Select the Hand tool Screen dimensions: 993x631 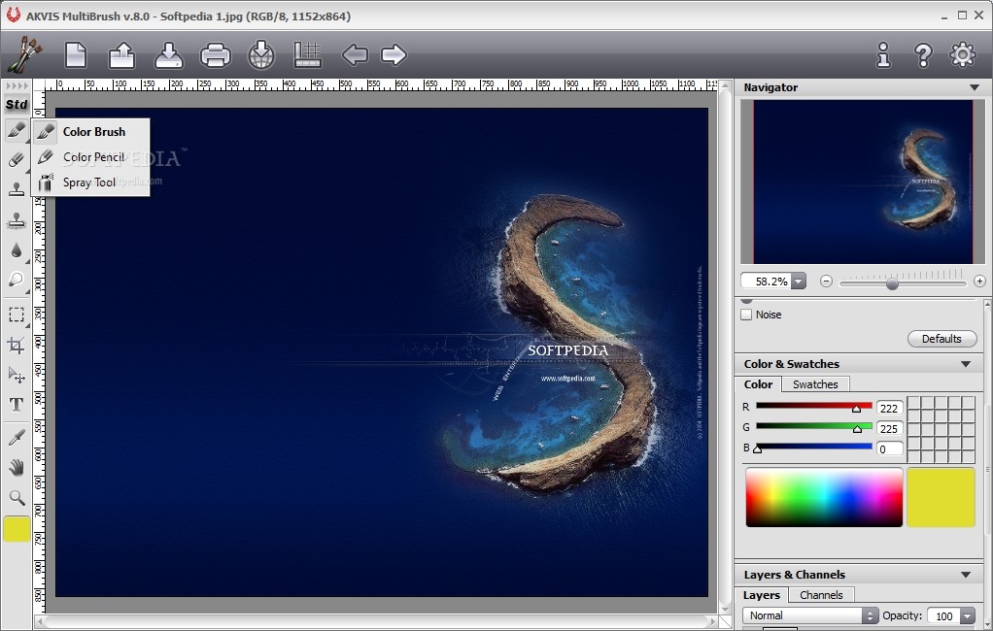click(x=17, y=468)
